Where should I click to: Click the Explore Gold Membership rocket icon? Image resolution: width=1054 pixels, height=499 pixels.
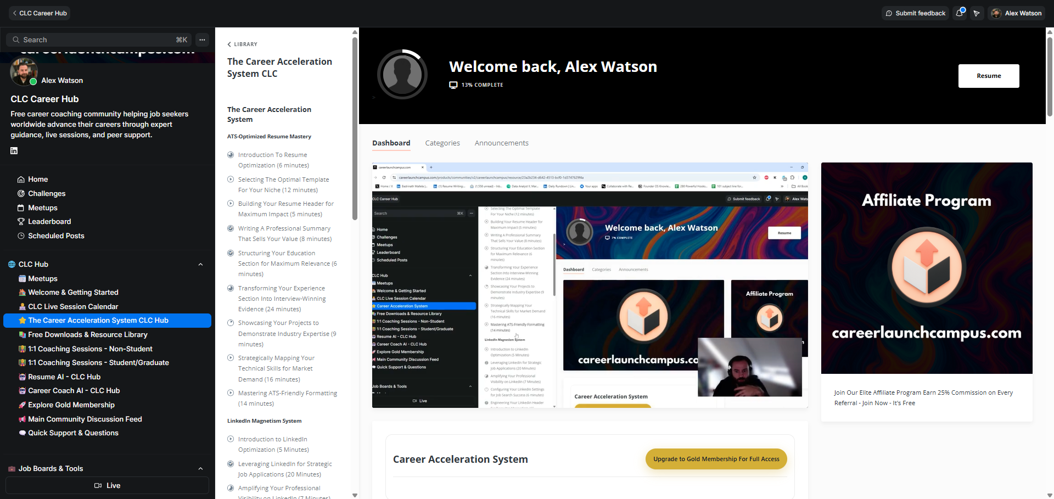pyautogui.click(x=23, y=405)
